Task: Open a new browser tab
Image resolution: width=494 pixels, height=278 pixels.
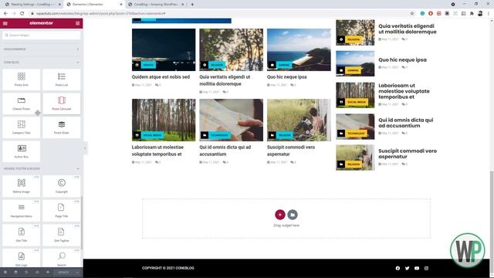Action: point(192,5)
